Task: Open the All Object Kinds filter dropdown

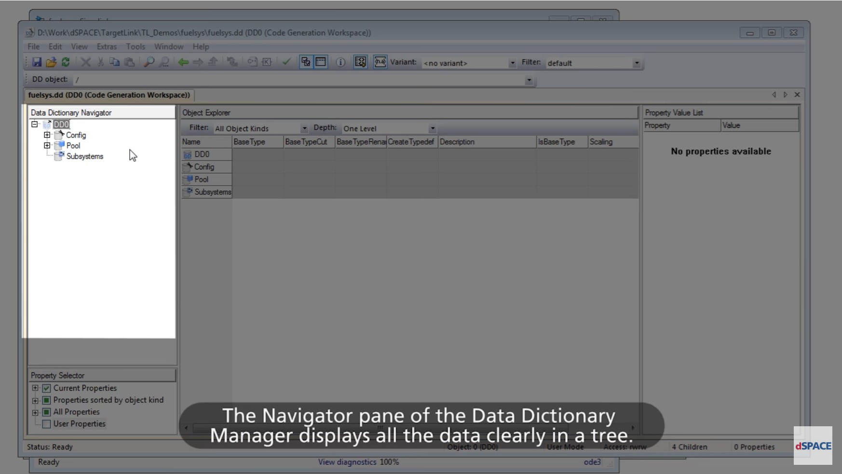Action: 304,129
